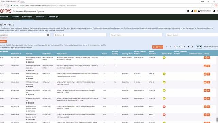Image resolution: width=218 pixels, height=123 pixels.
Task: Click license key icon in Asian Isuzu Agent for Win row
Action: click(208, 115)
